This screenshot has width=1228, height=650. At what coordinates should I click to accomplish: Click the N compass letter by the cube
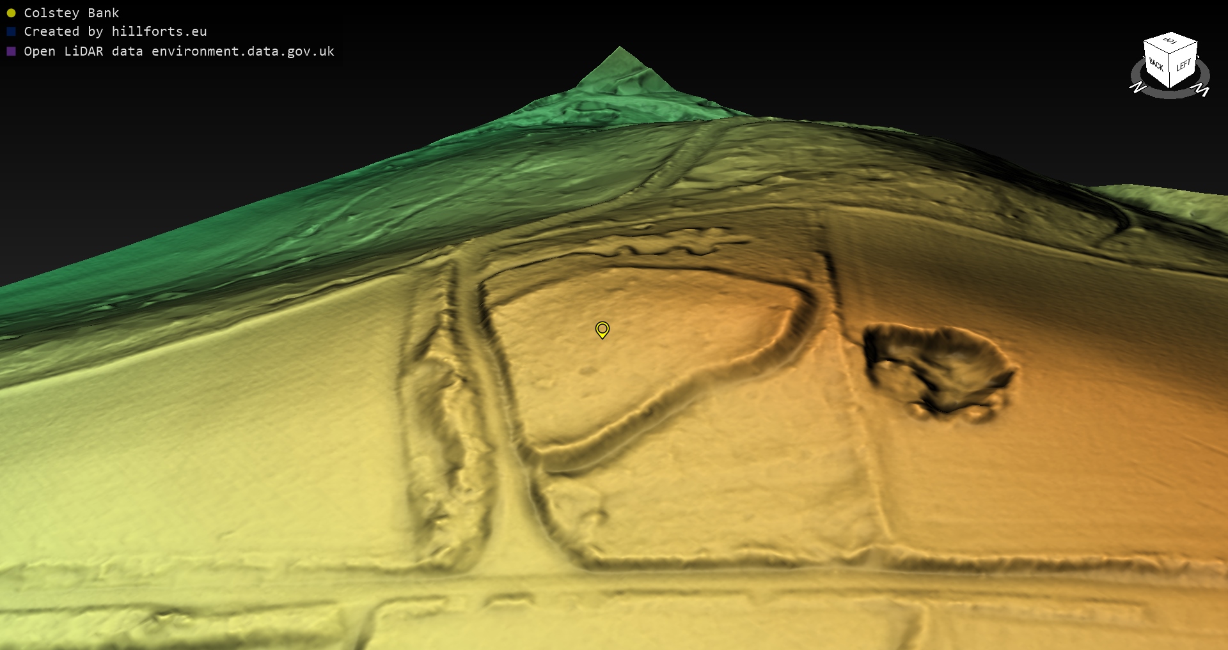click(1137, 88)
